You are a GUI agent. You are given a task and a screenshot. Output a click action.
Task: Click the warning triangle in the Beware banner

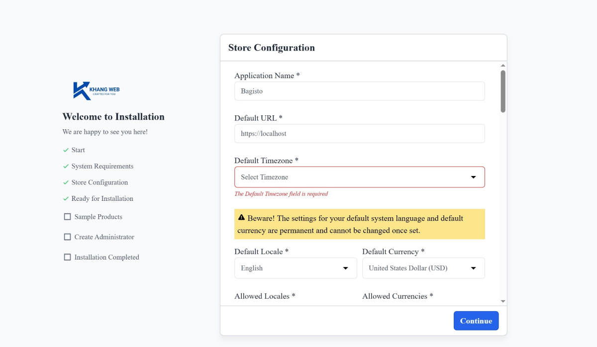click(242, 217)
